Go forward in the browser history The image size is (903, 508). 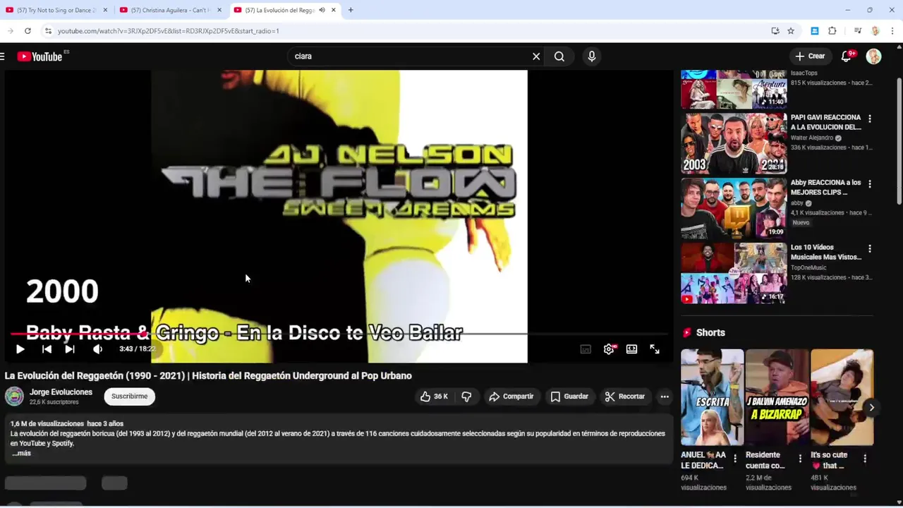[x=10, y=31]
